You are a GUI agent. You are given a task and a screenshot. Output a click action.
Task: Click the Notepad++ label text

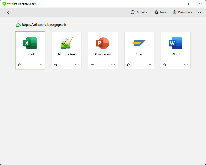click(66, 54)
